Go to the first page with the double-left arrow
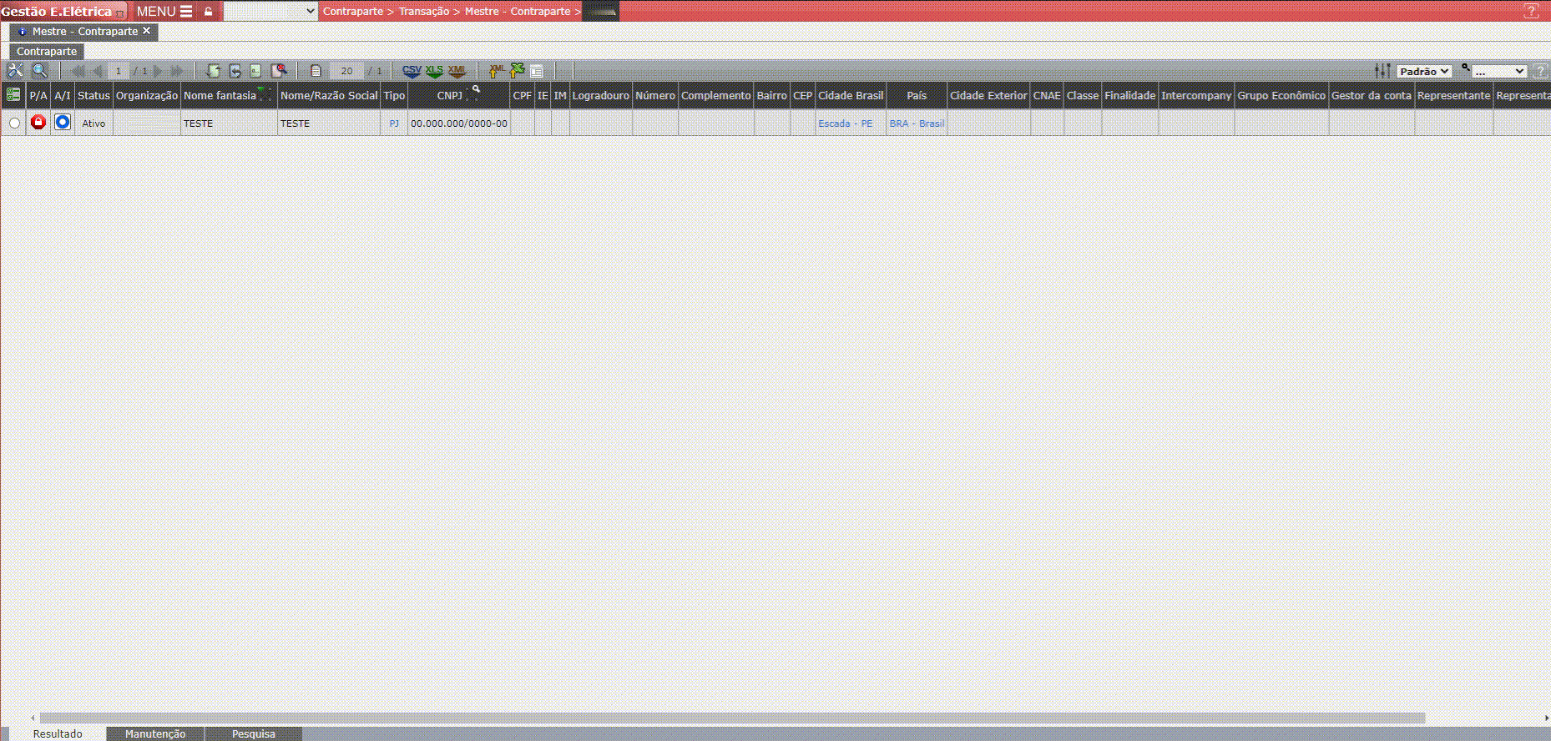This screenshot has height=741, width=1551. pos(78,71)
